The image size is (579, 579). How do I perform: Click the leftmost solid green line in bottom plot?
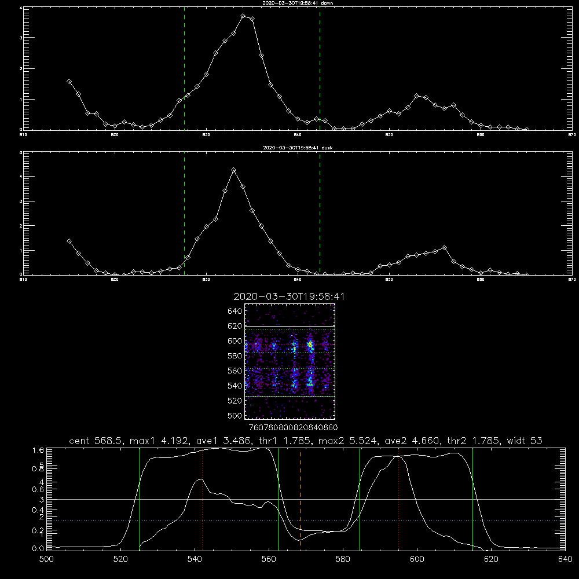tap(140, 499)
